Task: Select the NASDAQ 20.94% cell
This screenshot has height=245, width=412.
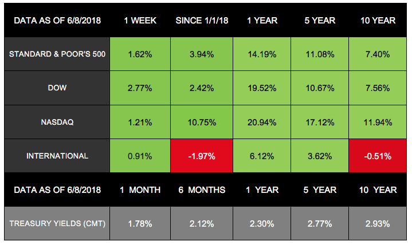Action: coord(261,121)
